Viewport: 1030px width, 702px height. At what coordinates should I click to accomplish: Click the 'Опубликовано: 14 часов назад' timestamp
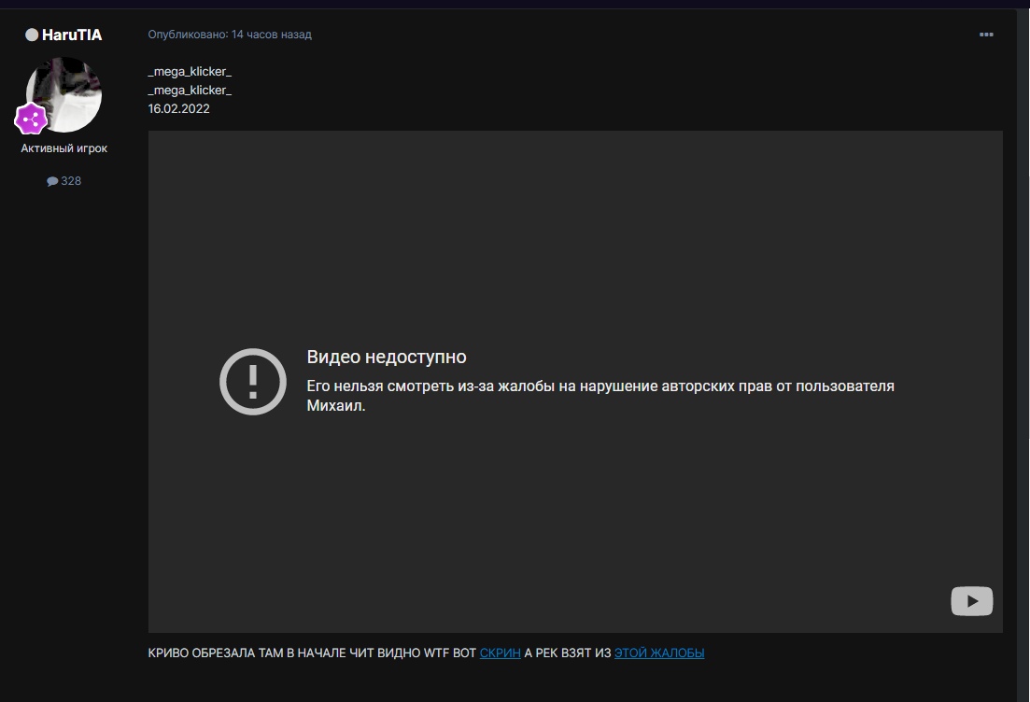tap(230, 35)
